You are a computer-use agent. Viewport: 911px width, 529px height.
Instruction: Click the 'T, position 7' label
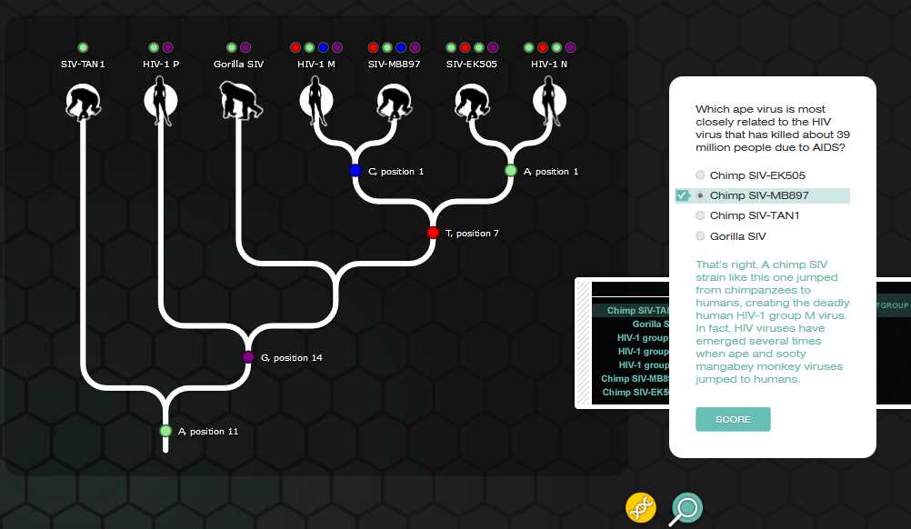(x=473, y=233)
